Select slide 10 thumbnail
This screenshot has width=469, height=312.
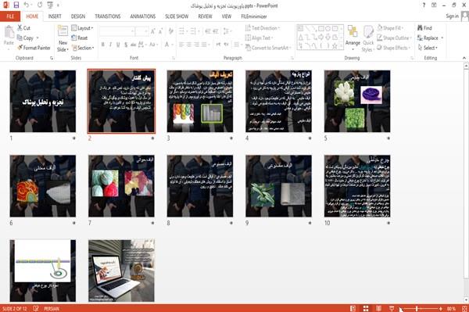357,186
